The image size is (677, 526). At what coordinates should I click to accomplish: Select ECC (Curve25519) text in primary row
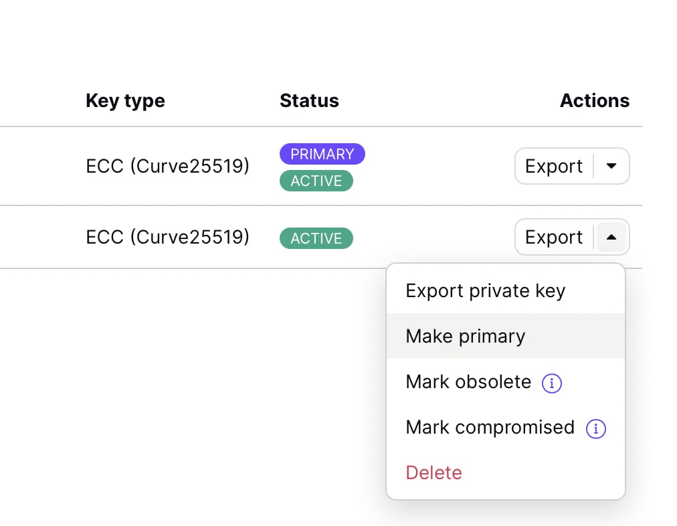pyautogui.click(x=167, y=166)
